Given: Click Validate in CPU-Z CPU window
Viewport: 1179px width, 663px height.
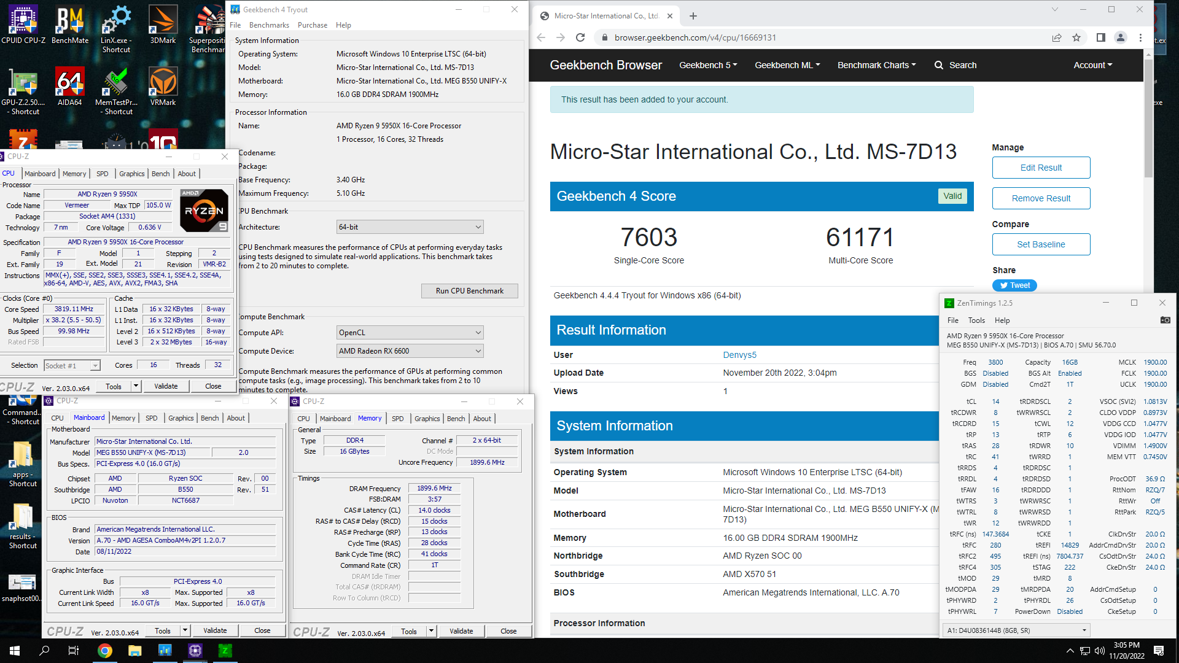Looking at the screenshot, I should pyautogui.click(x=166, y=386).
